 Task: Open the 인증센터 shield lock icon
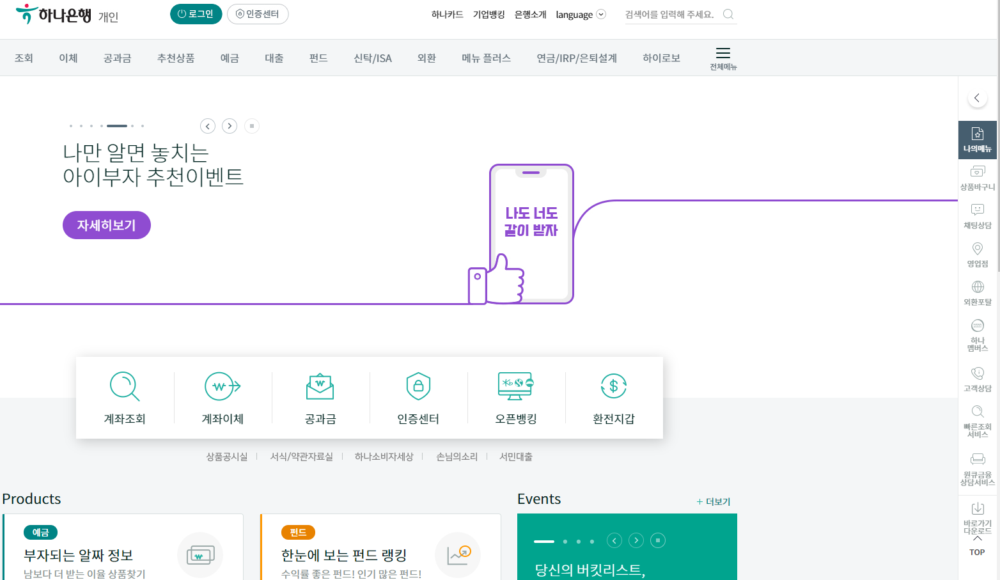click(418, 386)
